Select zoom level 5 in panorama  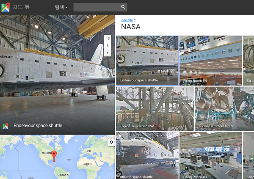(108, 46)
